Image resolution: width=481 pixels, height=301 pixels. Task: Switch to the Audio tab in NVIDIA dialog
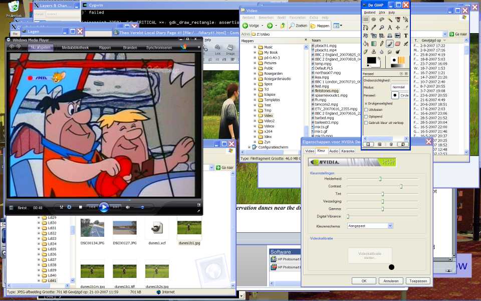click(334, 151)
